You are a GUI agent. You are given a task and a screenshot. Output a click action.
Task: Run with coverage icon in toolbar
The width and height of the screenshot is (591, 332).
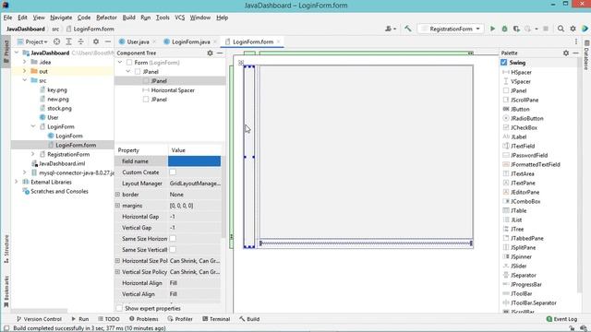click(516, 29)
